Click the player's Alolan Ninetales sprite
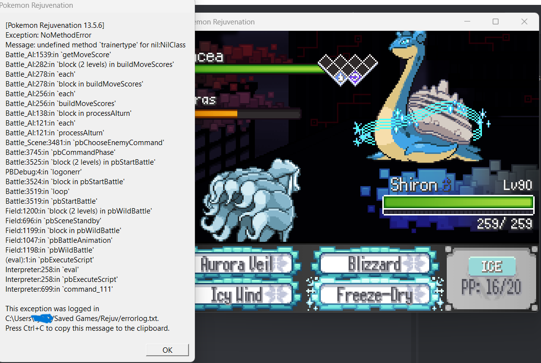The image size is (541, 363). click(250, 201)
